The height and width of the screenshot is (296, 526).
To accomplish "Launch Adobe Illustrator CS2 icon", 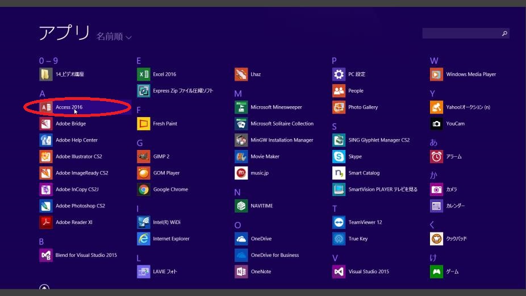I will 45,156.
